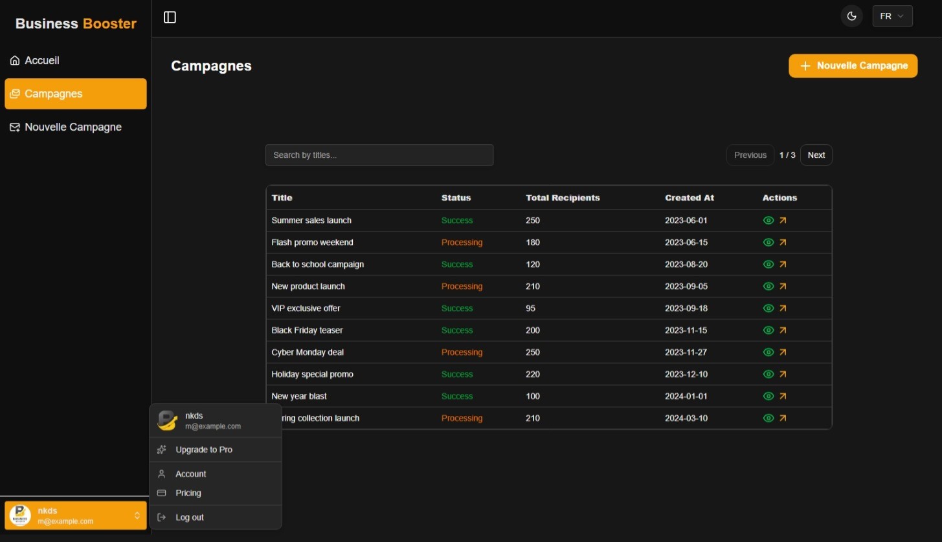Choose Log out from user menu

[x=190, y=517]
